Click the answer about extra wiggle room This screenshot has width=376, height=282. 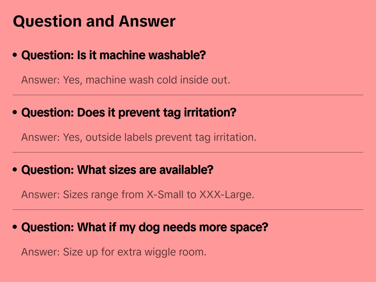[x=114, y=252]
